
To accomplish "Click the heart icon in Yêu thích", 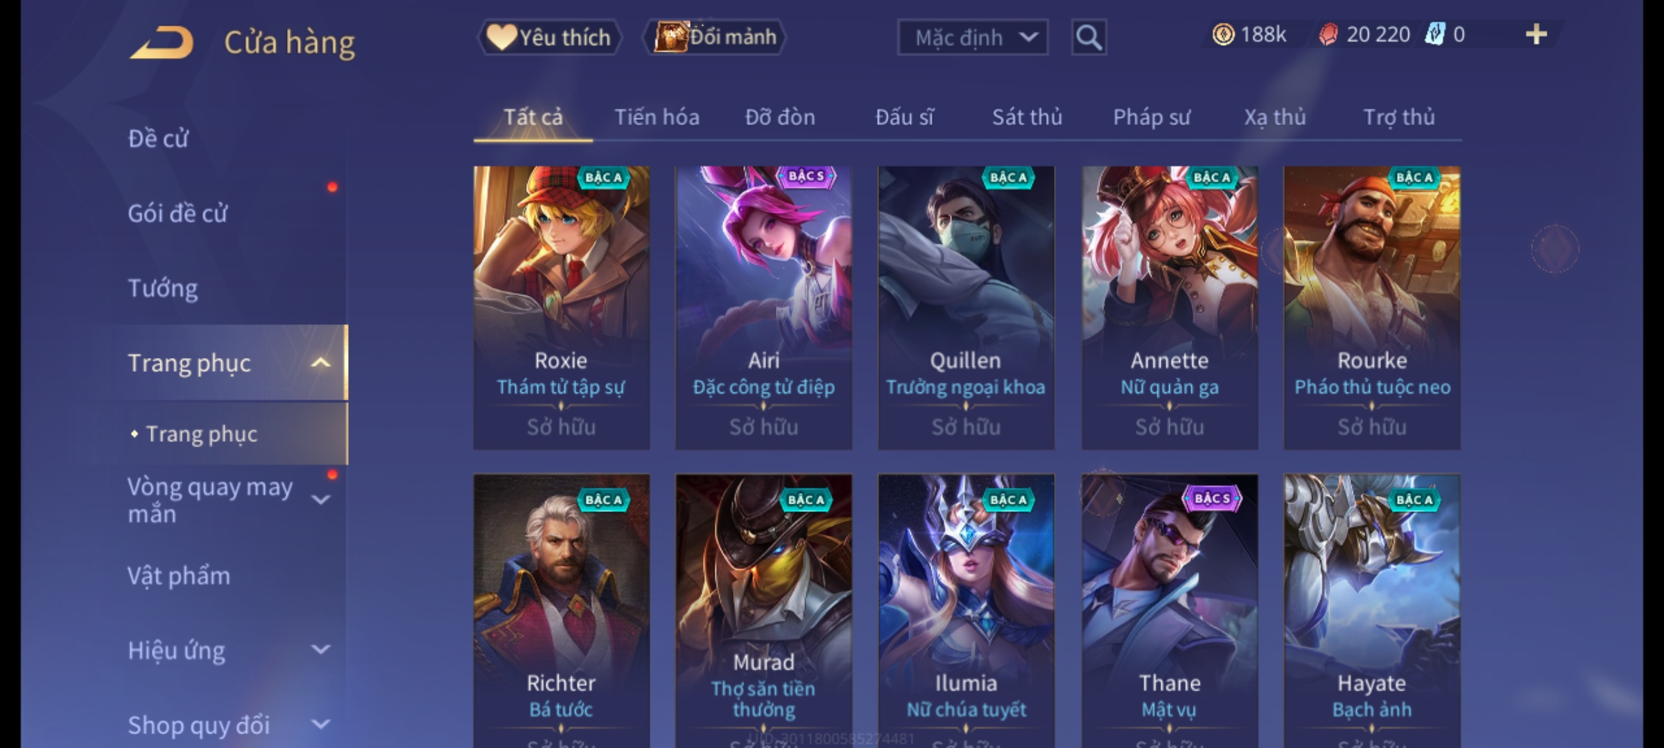I will (x=501, y=37).
